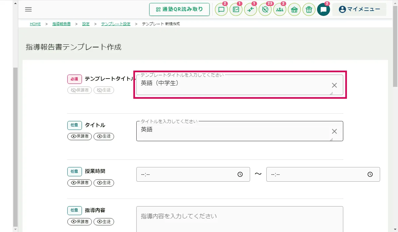This screenshot has width=398, height=232.
Task: Click the 授業時間 start time field
Action: click(193, 174)
